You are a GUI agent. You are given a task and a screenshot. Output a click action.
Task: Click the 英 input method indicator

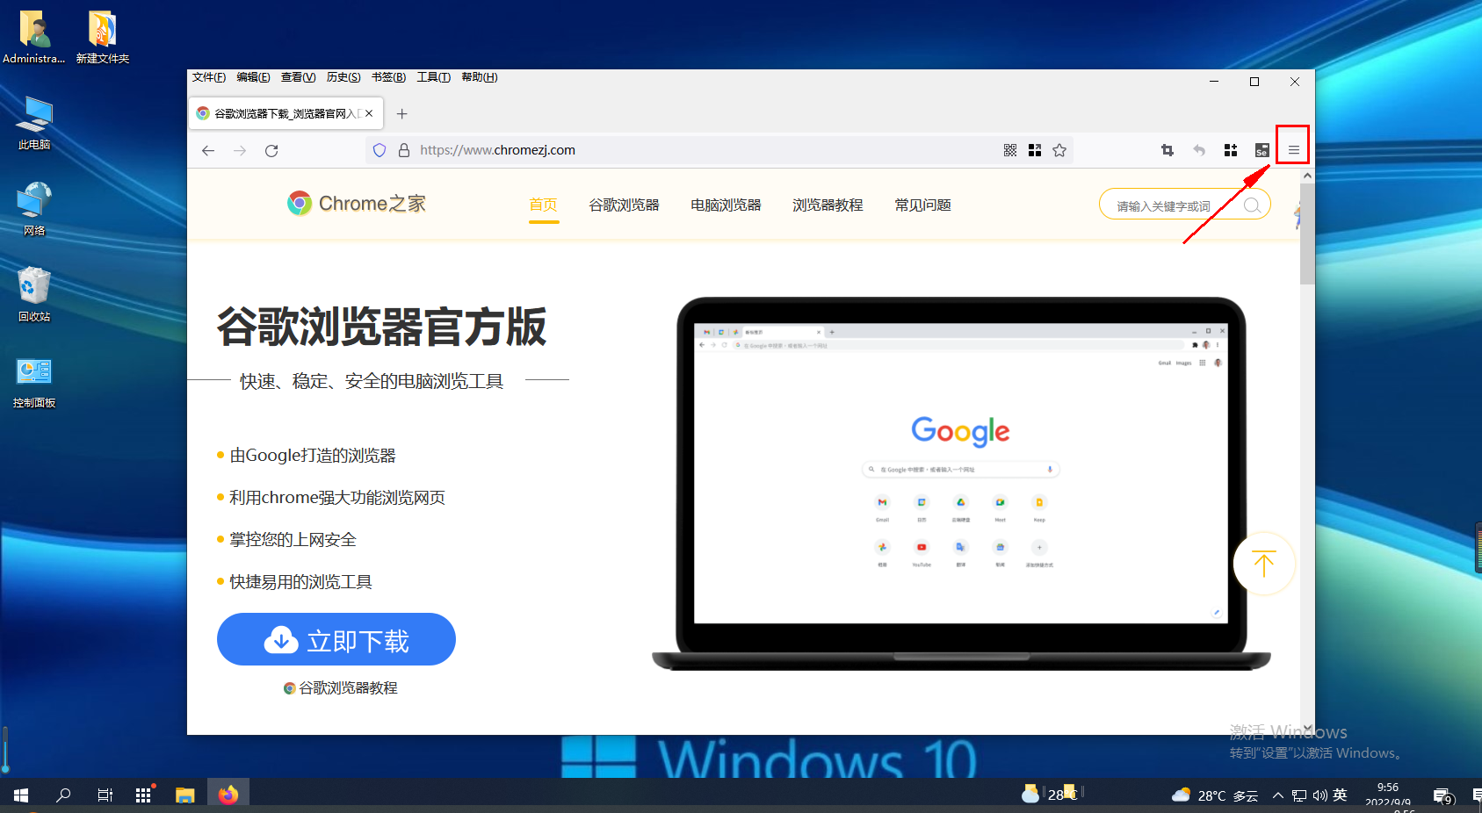(1340, 795)
